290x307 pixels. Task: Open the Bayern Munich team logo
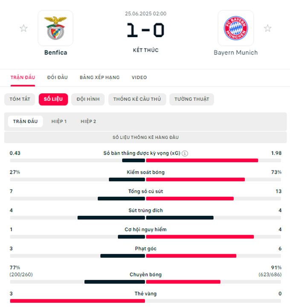coord(236,28)
